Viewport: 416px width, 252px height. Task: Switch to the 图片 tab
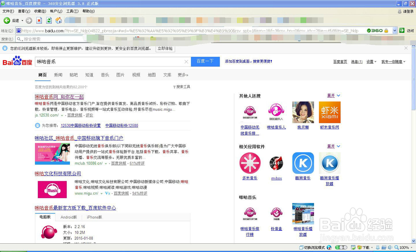(121, 75)
